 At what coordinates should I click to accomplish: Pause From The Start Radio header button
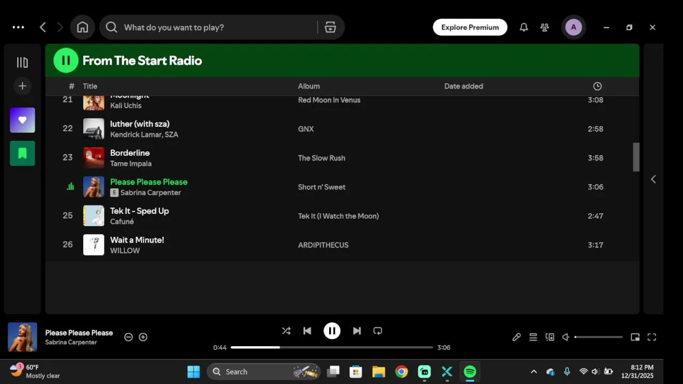[66, 60]
